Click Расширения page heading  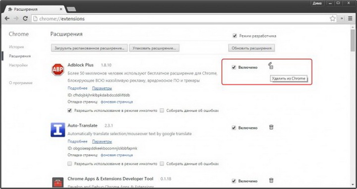(x=66, y=34)
